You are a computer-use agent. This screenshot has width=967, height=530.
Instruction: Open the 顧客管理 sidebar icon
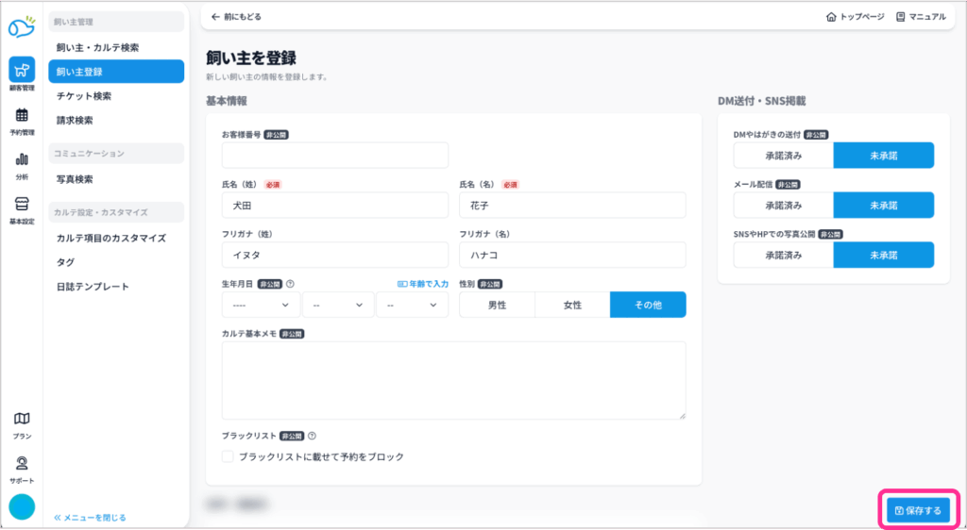(21, 70)
